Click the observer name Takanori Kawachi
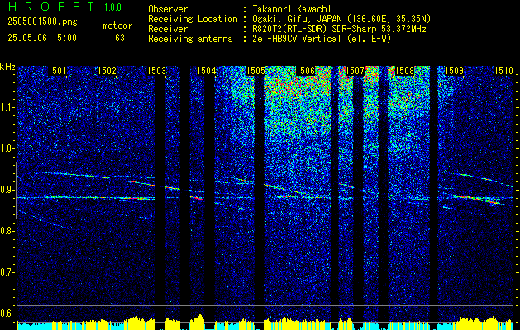Viewport: 520px width, 330px height. [x=292, y=9]
